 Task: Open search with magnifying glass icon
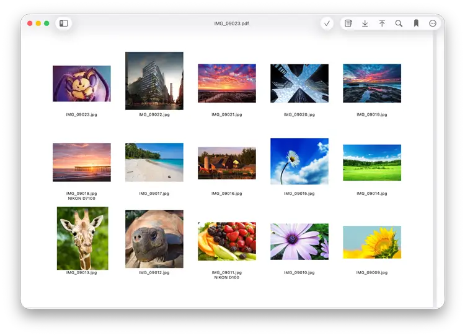399,24
